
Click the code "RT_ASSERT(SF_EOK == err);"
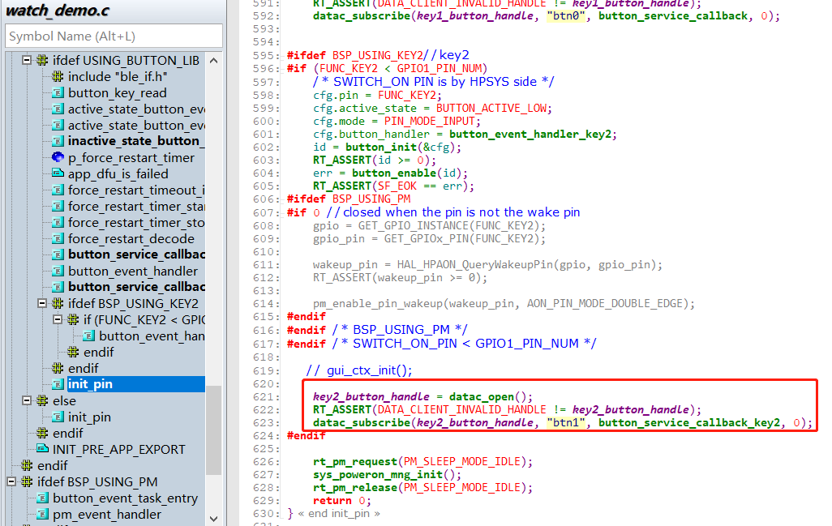[x=393, y=186]
